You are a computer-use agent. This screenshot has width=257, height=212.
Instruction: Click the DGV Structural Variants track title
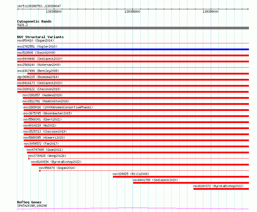coord(40,37)
